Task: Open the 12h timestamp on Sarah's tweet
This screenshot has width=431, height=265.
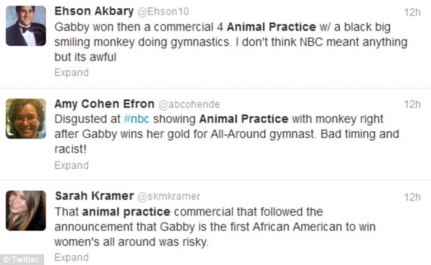Action: (x=412, y=197)
